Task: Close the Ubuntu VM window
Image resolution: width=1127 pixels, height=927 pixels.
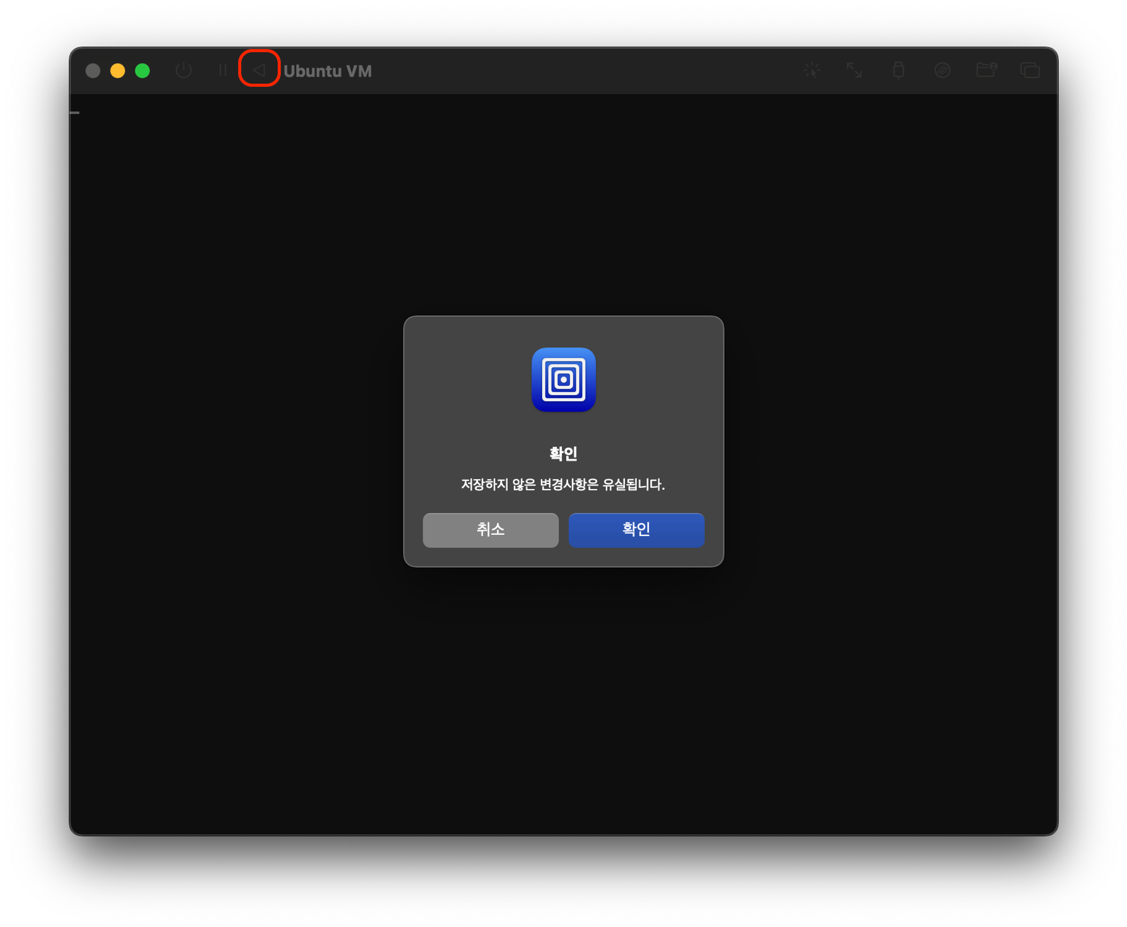Action: 93,70
